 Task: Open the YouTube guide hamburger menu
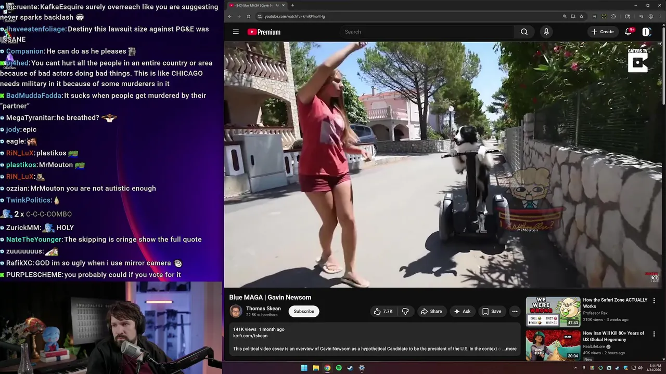(x=236, y=32)
